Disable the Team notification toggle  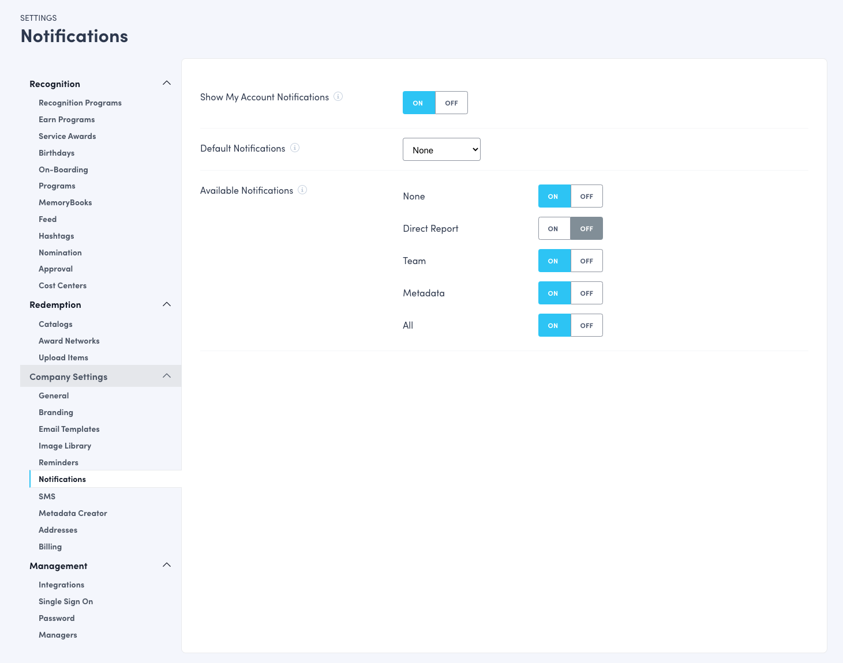(586, 261)
